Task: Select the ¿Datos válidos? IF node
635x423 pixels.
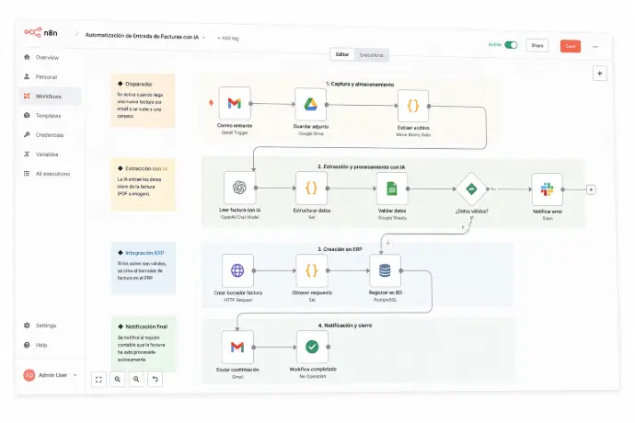Action: click(x=471, y=189)
